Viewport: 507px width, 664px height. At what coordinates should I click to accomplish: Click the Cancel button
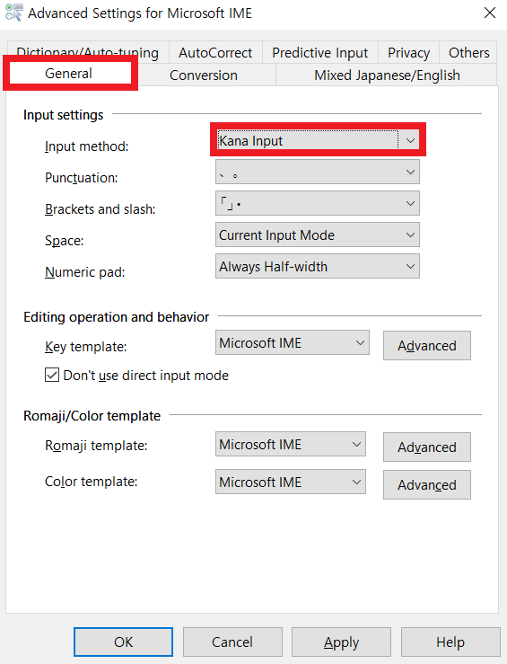click(x=232, y=642)
